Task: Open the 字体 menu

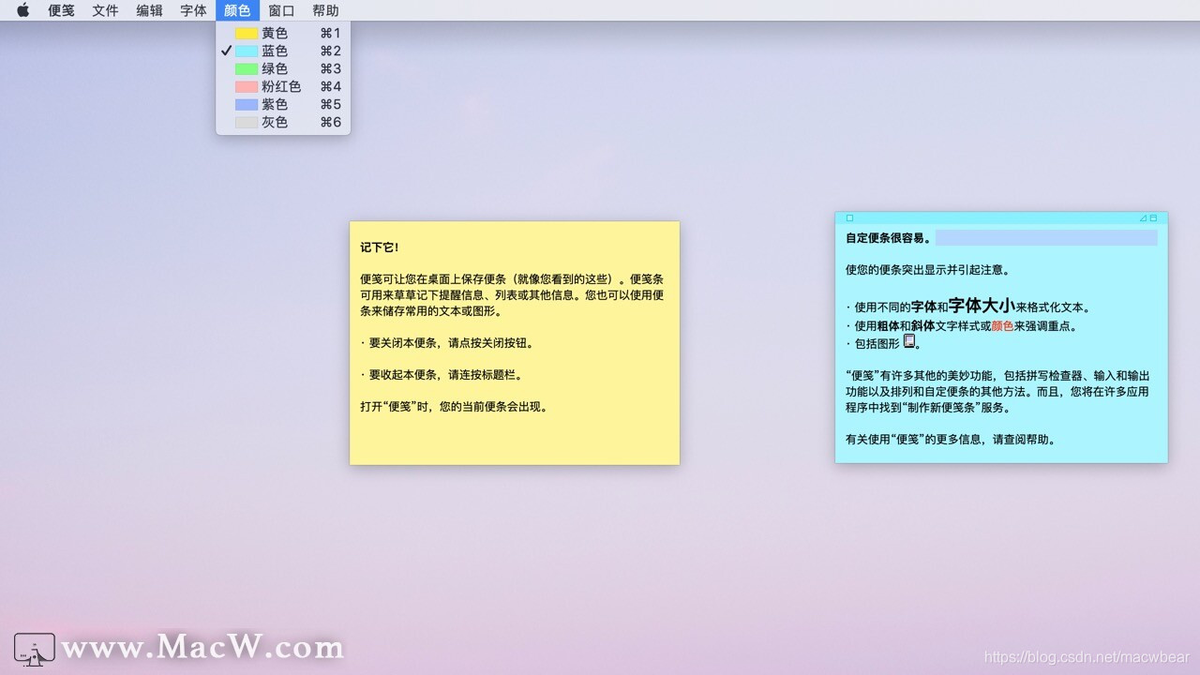Action: click(x=193, y=10)
